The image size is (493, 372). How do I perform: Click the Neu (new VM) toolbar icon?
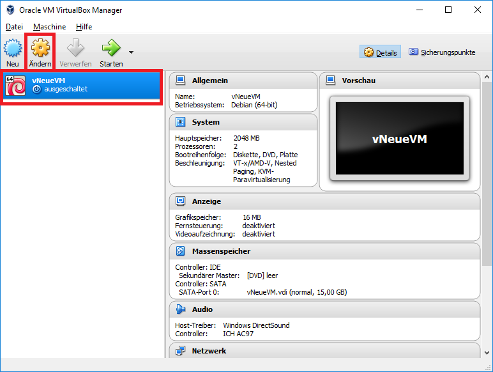(x=13, y=49)
